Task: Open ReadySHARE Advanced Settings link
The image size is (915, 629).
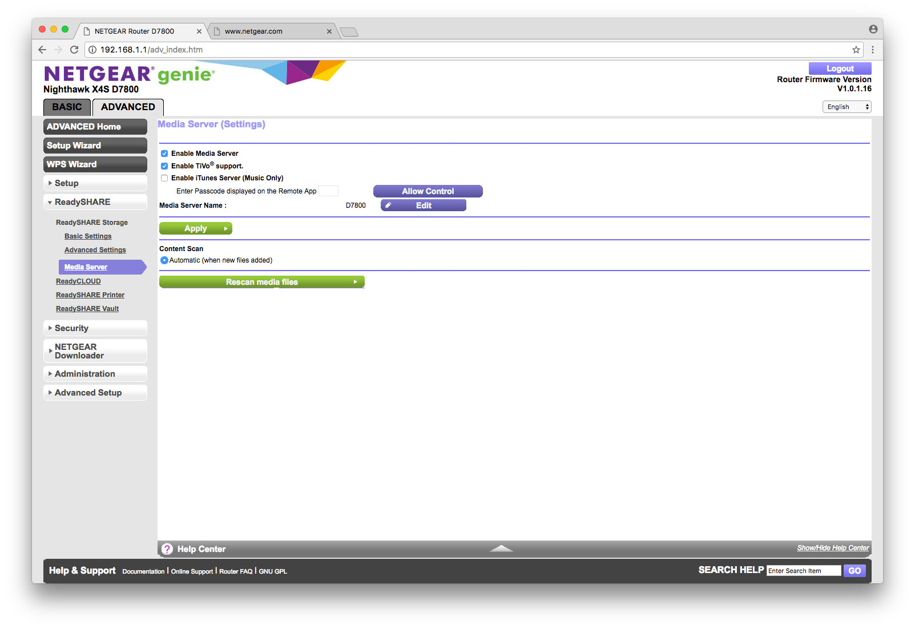Action: 95,250
